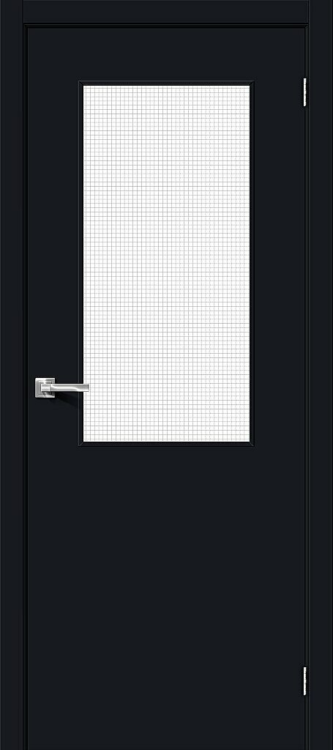The image size is (333, 750).
Task: Click the bottom-right corner of glass pane
Action: click(x=248, y=440)
